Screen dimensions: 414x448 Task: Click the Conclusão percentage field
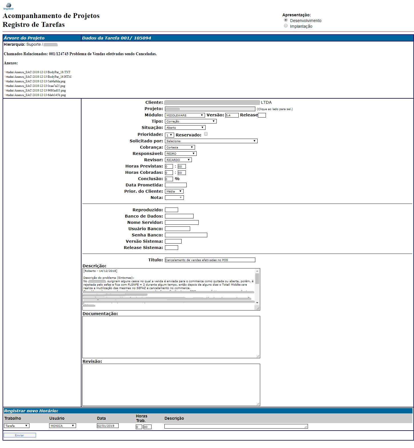[x=169, y=179]
